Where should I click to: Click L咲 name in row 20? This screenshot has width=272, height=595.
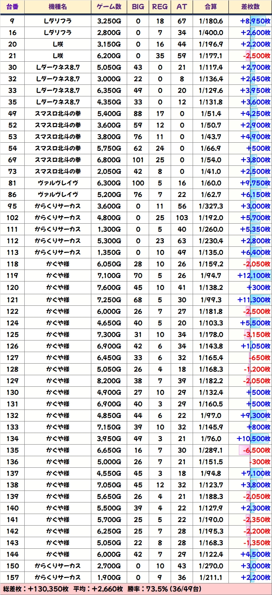pos(58,44)
